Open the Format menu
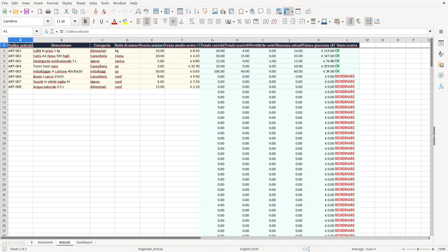The image size is (448, 252). coord(53,3)
